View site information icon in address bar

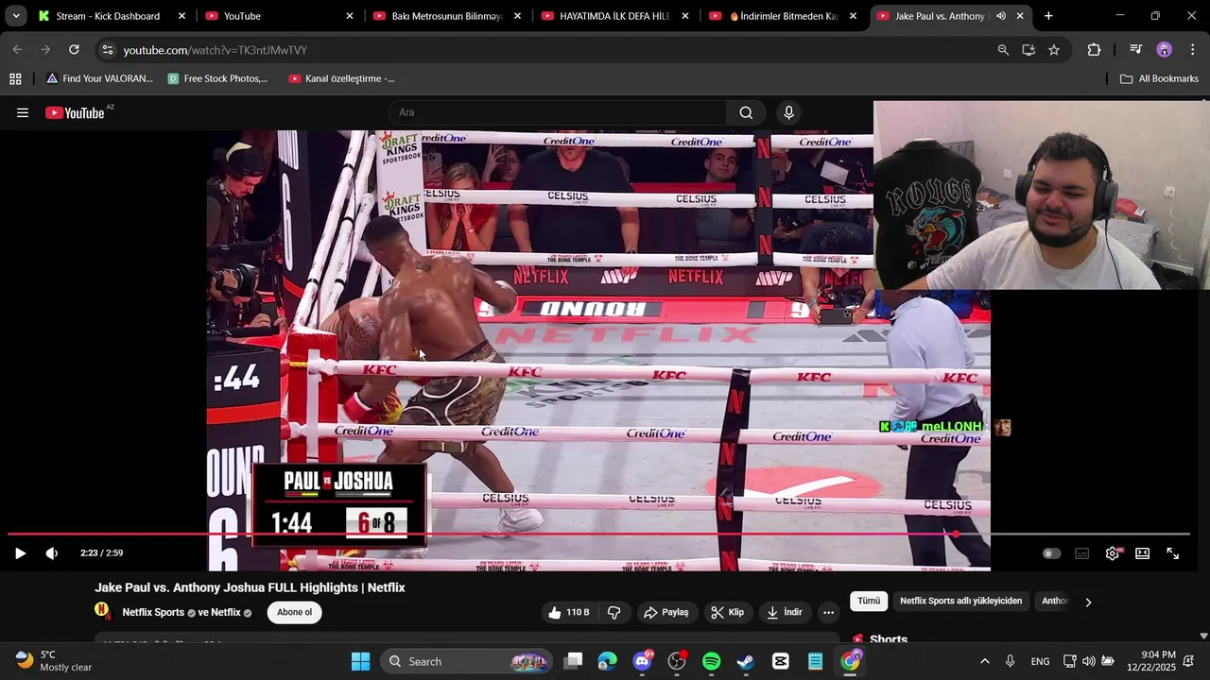coord(108,50)
